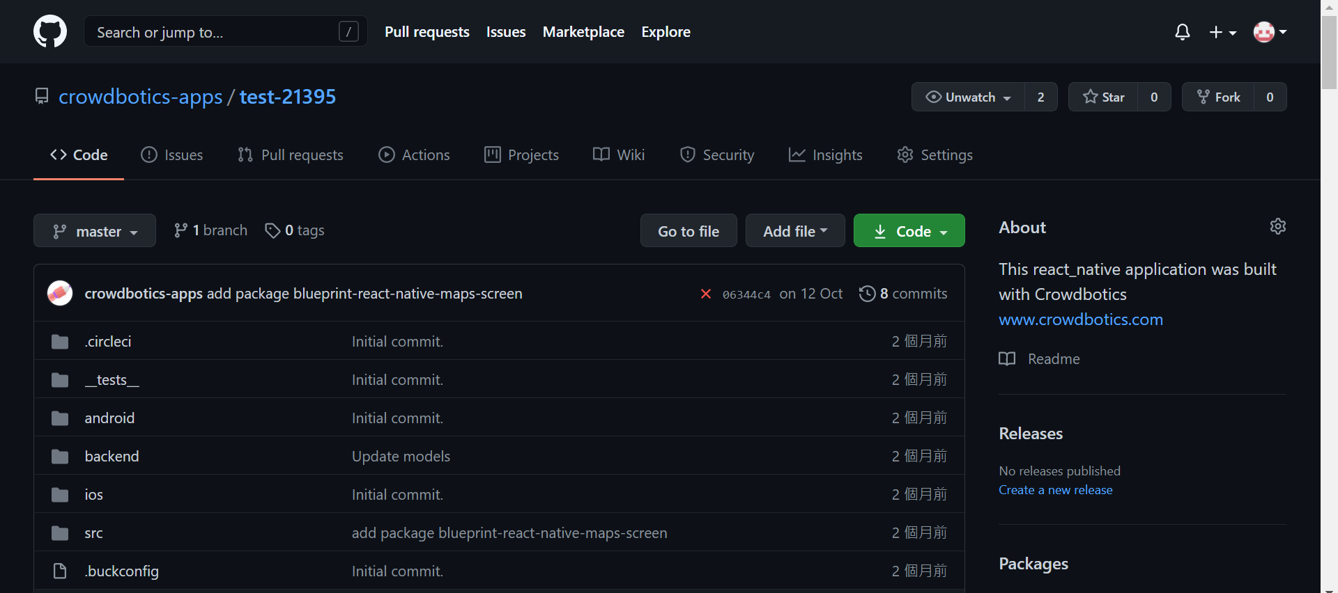This screenshot has height=593, width=1338.
Task: Expand the Unwatch dropdown
Action: pyautogui.click(x=968, y=97)
